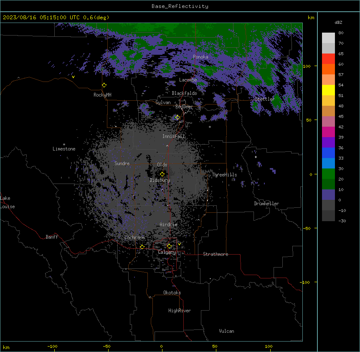This screenshot has width=360, height=352.
Task: Click the ThreeHills label
Action: (224, 175)
